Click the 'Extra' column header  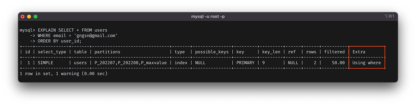click(359, 52)
